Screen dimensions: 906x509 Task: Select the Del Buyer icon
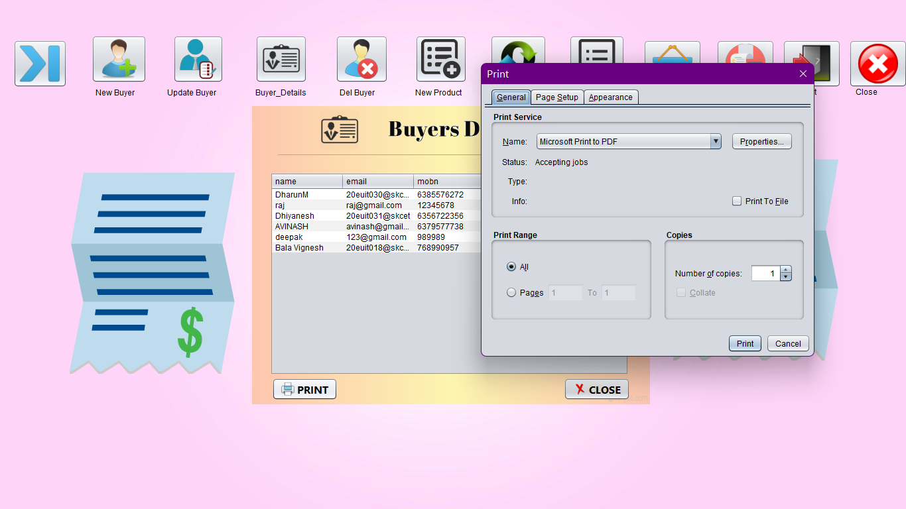point(361,59)
